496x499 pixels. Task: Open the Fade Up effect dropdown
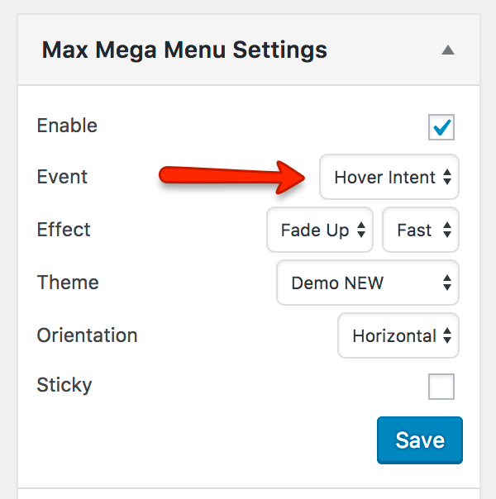click(x=320, y=230)
